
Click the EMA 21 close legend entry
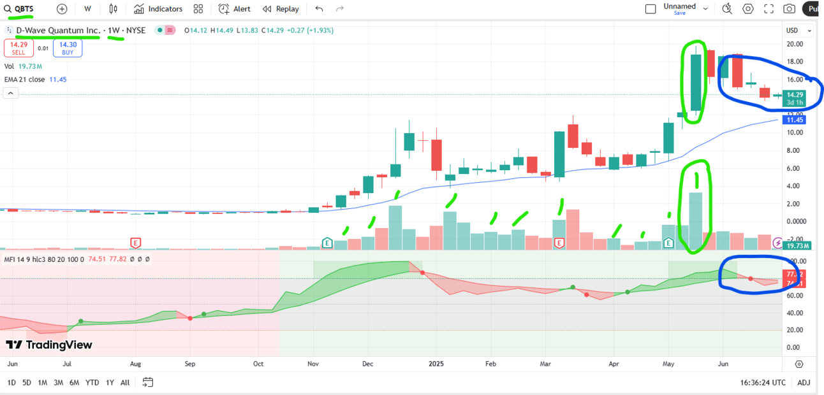point(36,79)
